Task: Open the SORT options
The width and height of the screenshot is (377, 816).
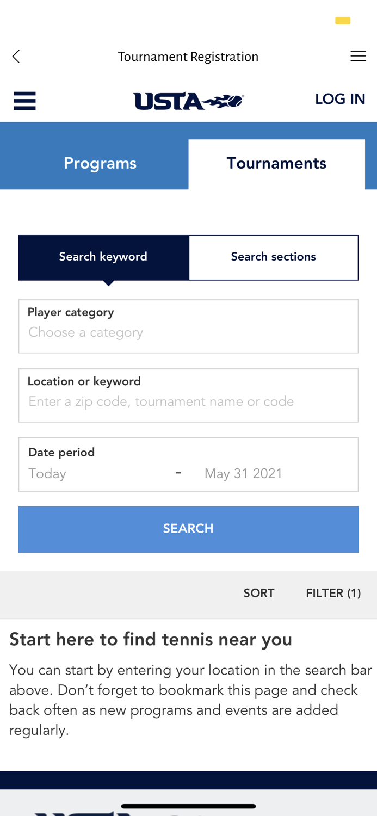Action: click(x=259, y=594)
